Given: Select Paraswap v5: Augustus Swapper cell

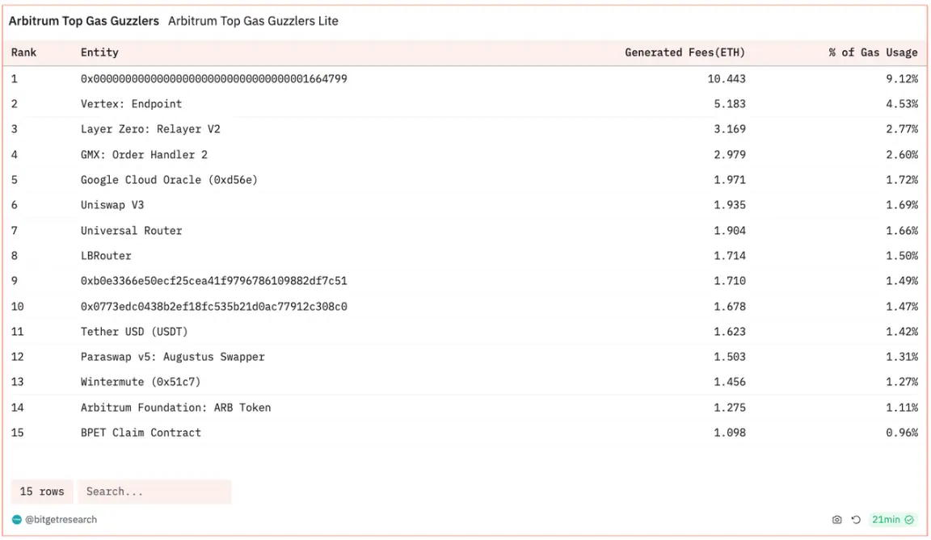Looking at the screenshot, I should coord(173,357).
